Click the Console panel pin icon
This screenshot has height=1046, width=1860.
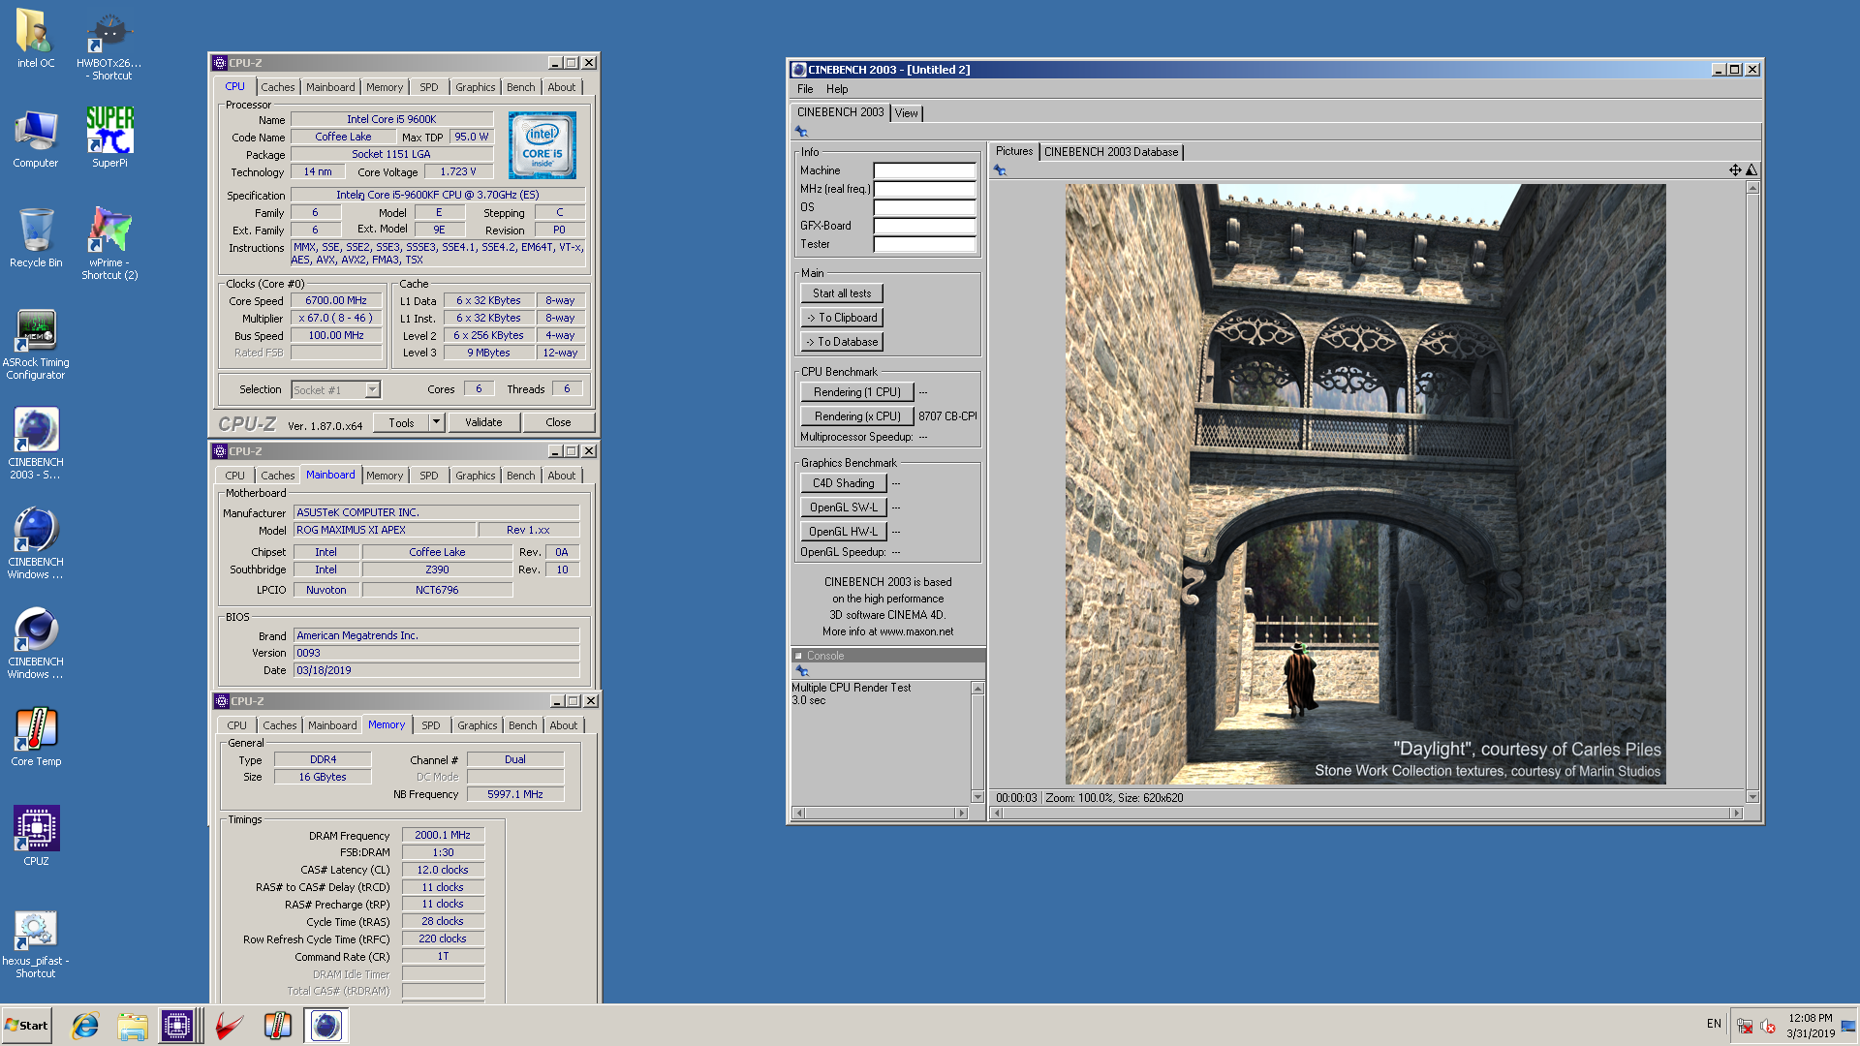(801, 671)
